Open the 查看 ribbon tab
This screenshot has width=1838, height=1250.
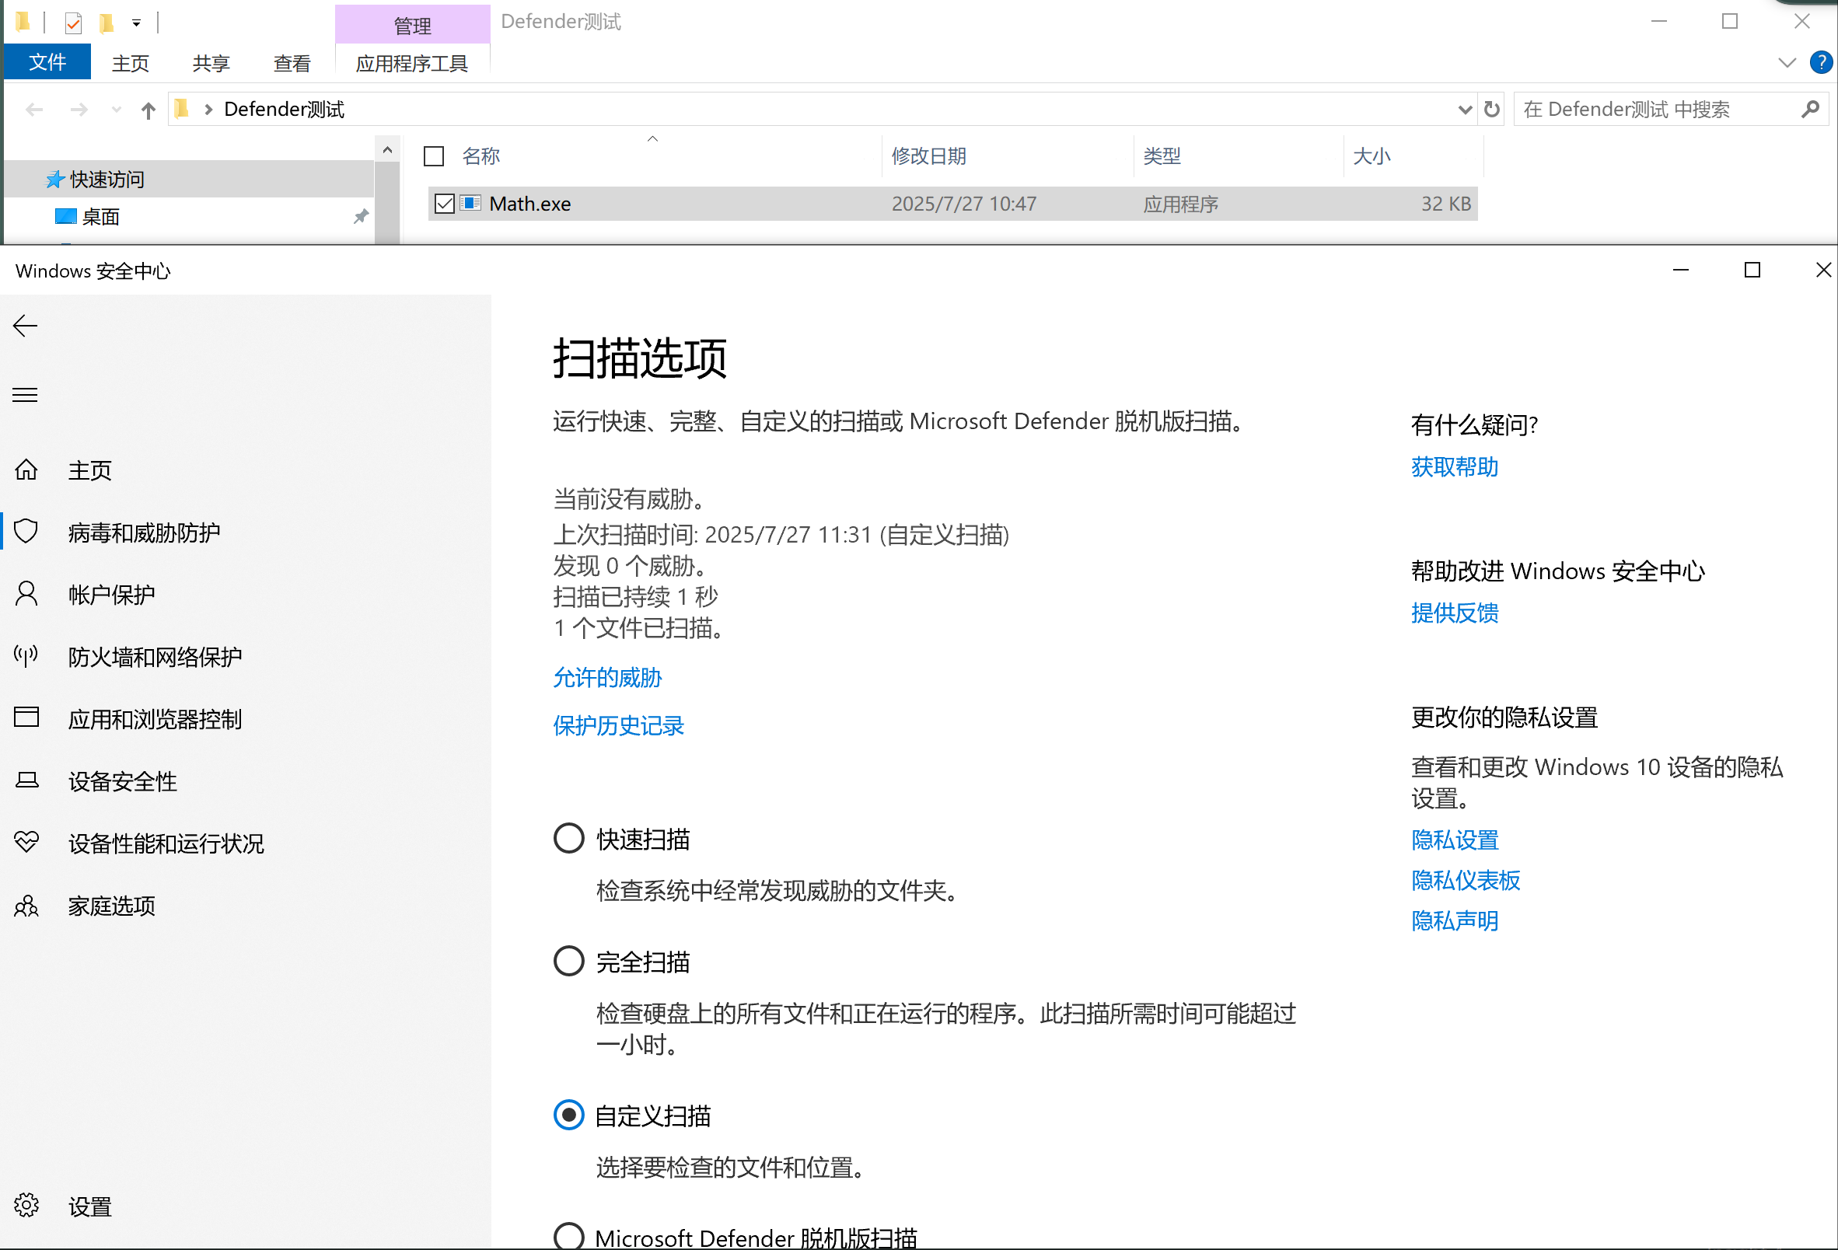pos(292,63)
